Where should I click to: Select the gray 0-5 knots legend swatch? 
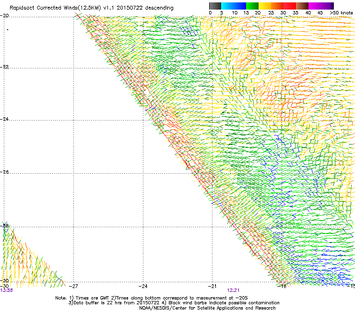[x=215, y=6]
